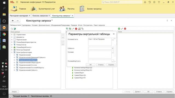Click OK in the virtual table parameters dialog
The height and width of the screenshot is (98, 175).
(x=91, y=65)
